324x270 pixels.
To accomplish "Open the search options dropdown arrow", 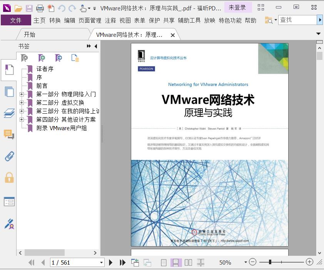I will [276, 20].
